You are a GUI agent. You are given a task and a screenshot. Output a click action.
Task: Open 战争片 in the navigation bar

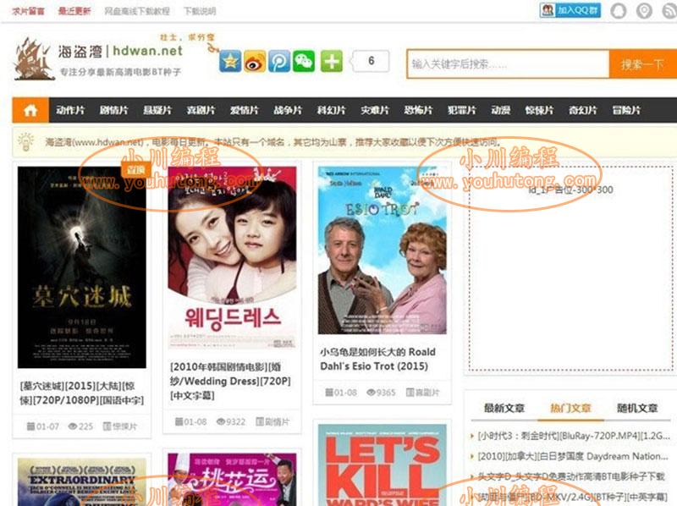[288, 110]
